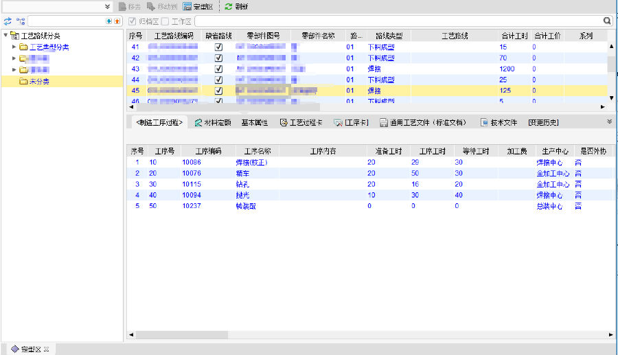Switch to the 材料定额 tab
Viewport: 618px width, 355px height.
(x=212, y=123)
